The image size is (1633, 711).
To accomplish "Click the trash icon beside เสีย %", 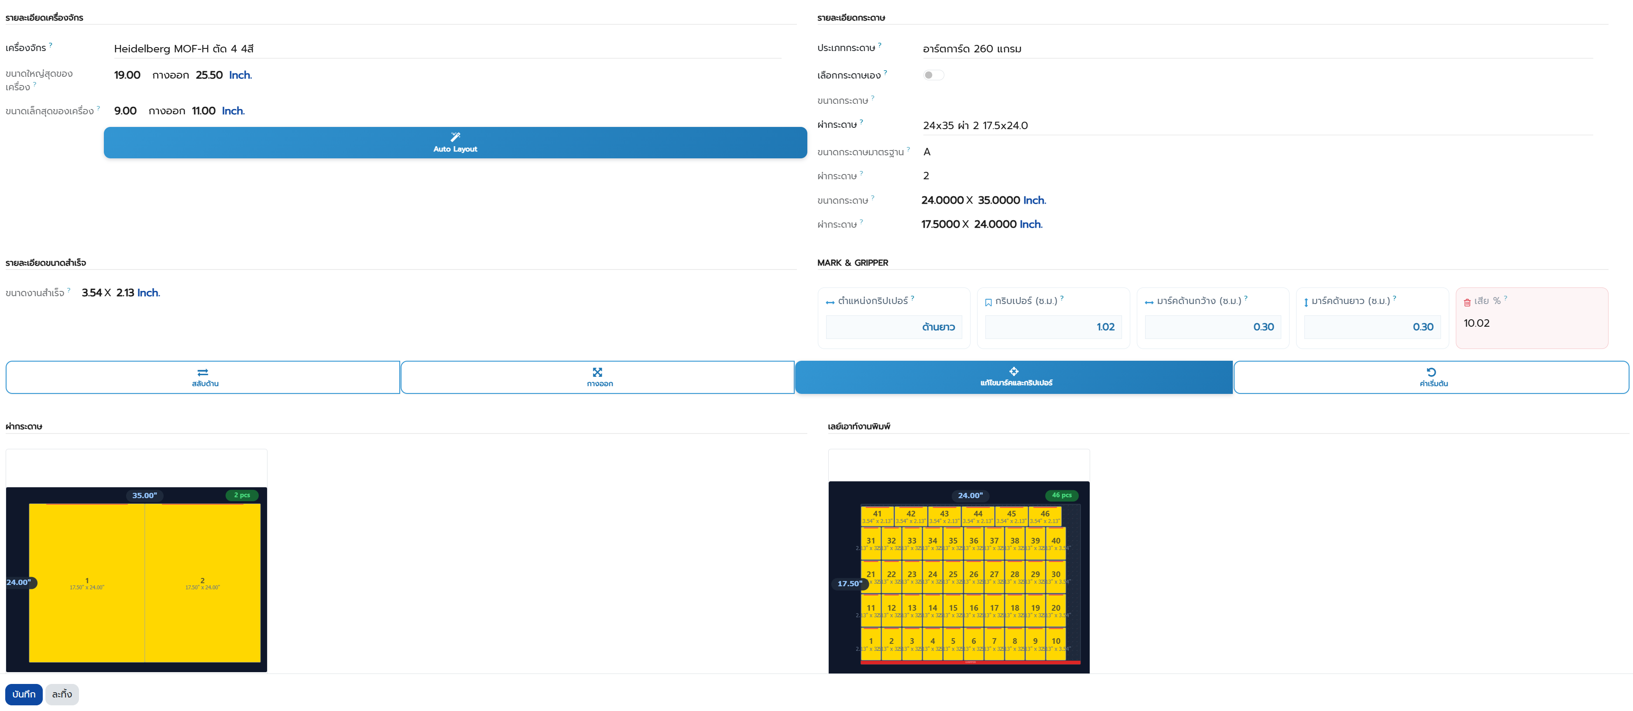I will click(1467, 302).
